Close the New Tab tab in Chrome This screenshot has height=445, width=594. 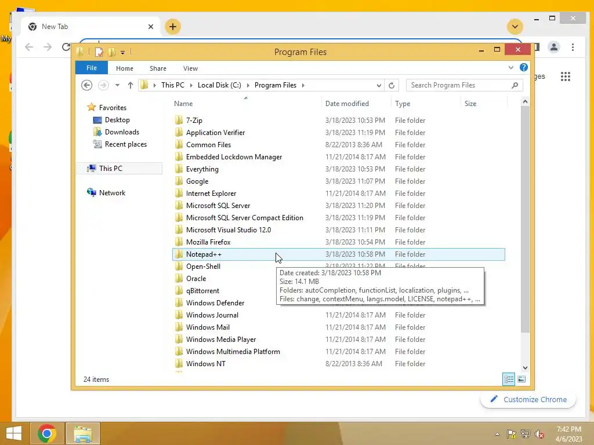[x=151, y=27]
